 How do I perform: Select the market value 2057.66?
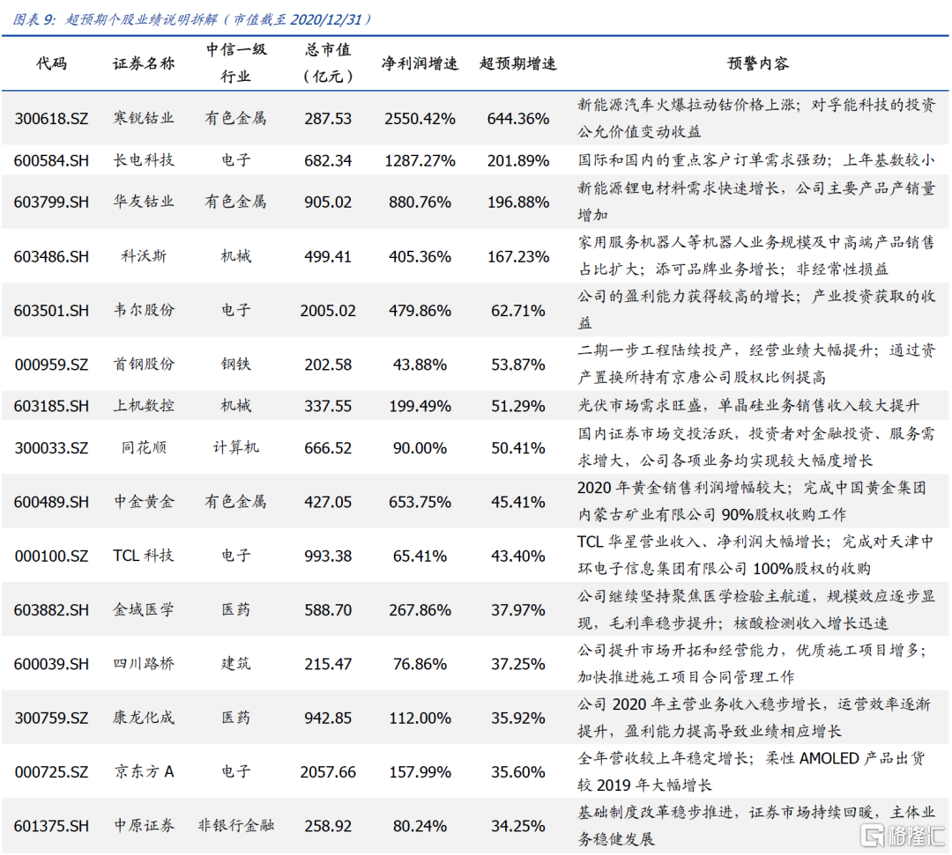pyautogui.click(x=328, y=772)
